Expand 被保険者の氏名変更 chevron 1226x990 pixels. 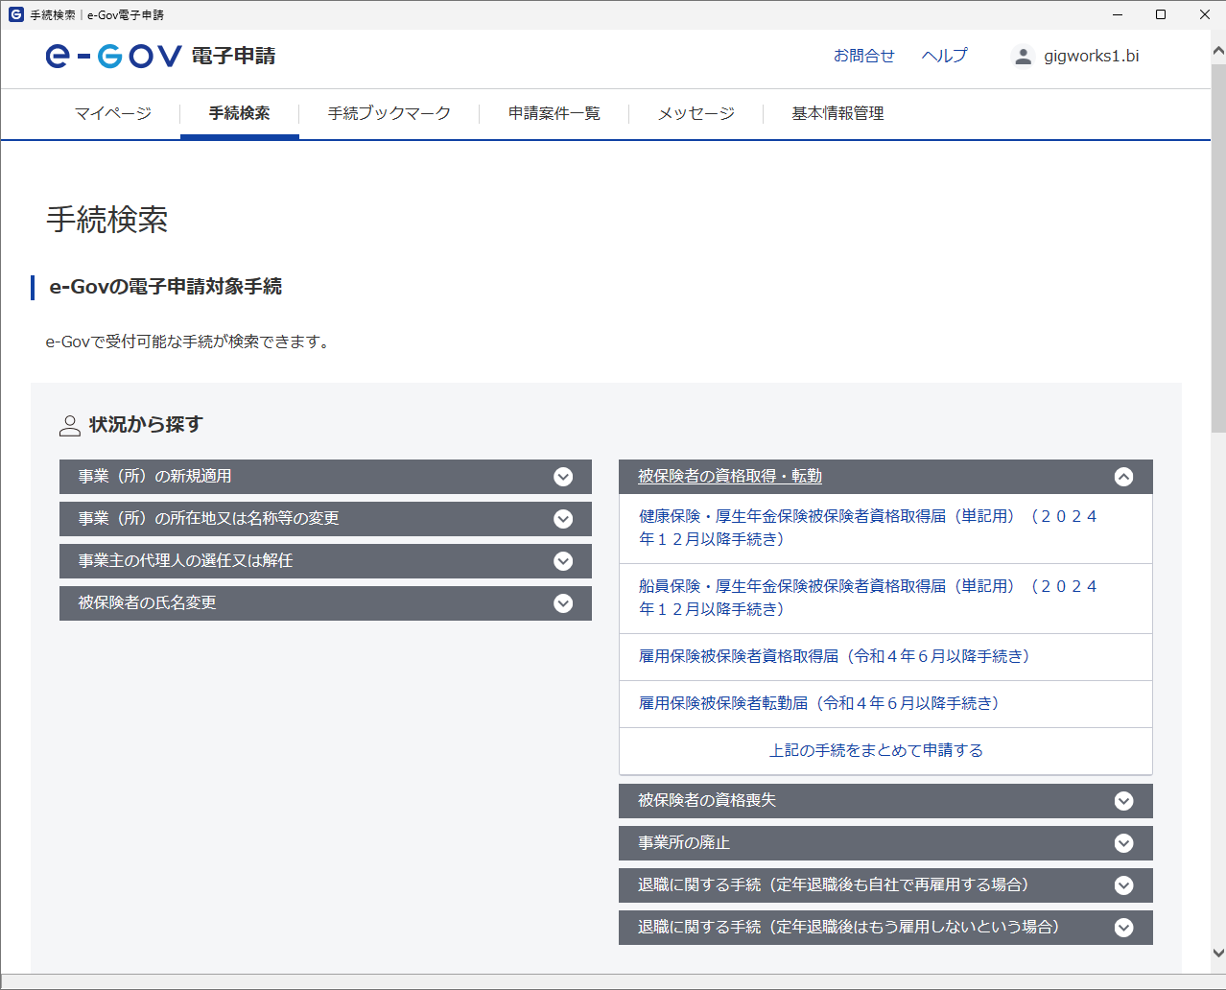click(563, 603)
